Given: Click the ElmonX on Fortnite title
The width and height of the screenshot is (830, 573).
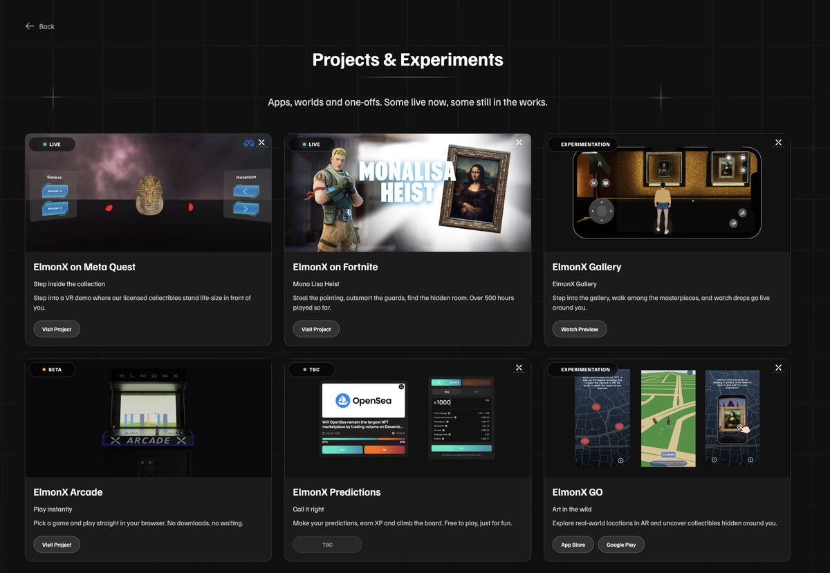Looking at the screenshot, I should (335, 267).
